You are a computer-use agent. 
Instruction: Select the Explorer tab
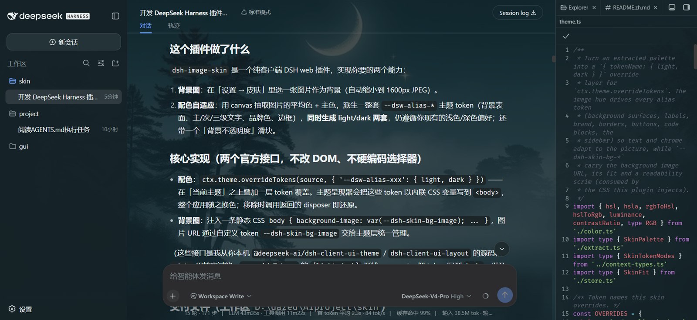[575, 7]
